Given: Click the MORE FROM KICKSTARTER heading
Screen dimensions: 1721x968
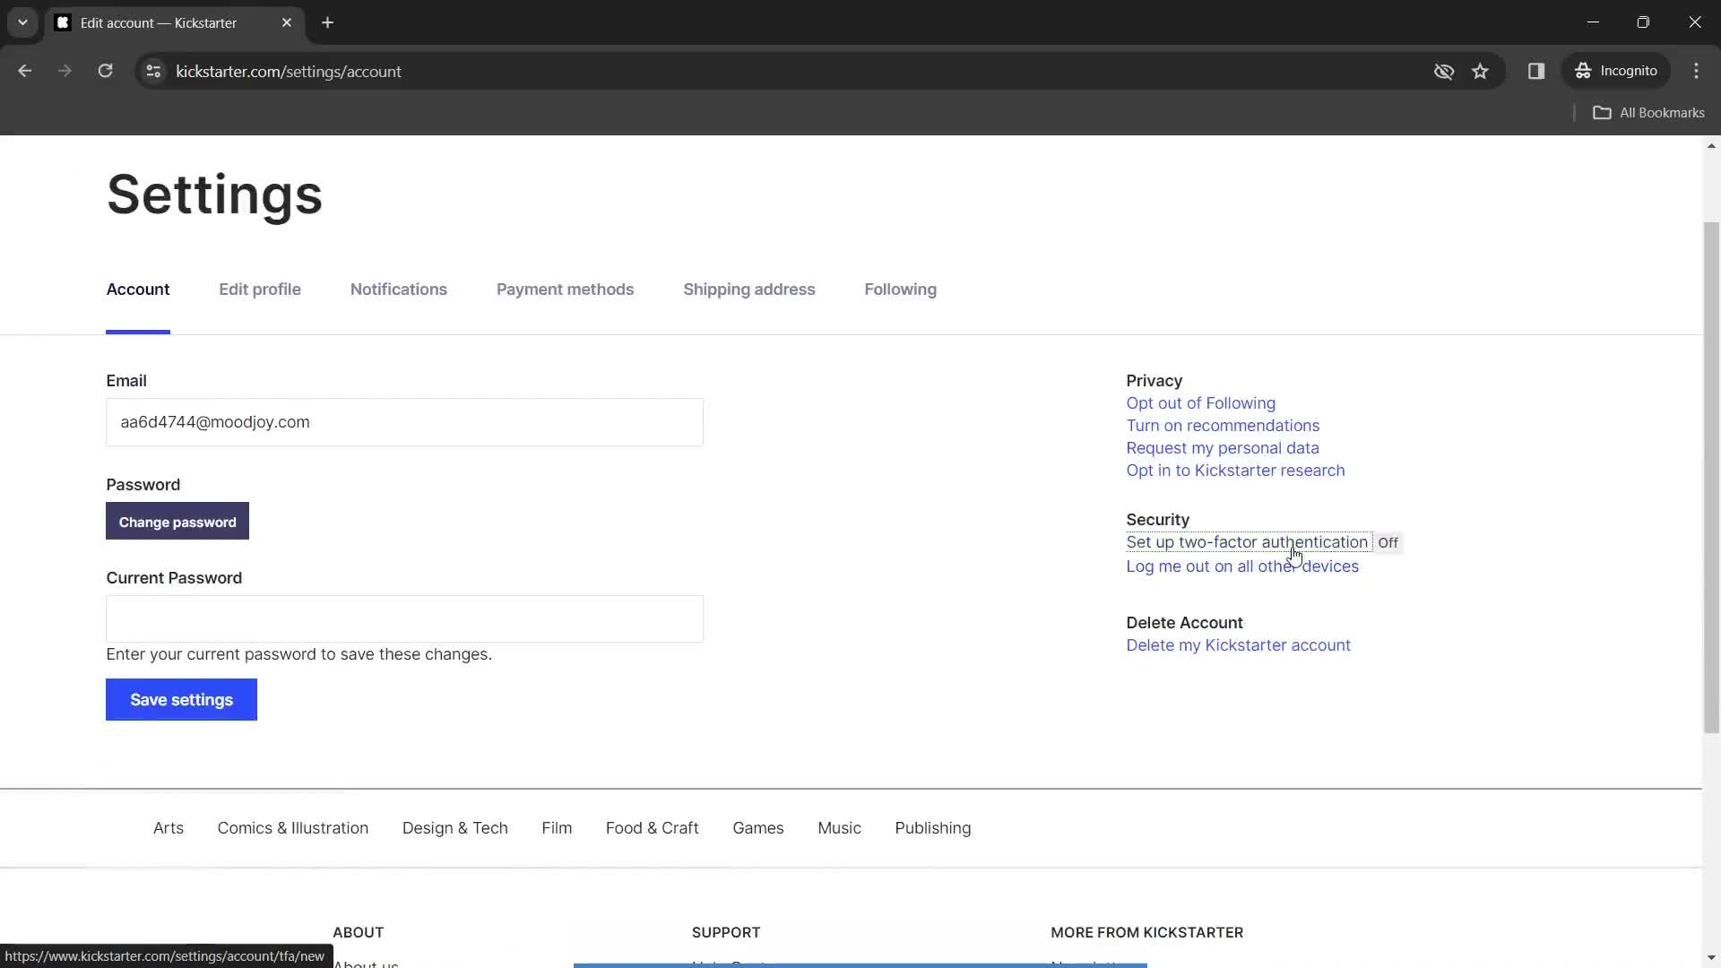Looking at the screenshot, I should (x=1147, y=932).
